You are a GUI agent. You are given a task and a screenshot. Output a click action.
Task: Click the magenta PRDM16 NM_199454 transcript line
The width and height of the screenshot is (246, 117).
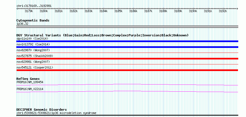tap(127, 85)
